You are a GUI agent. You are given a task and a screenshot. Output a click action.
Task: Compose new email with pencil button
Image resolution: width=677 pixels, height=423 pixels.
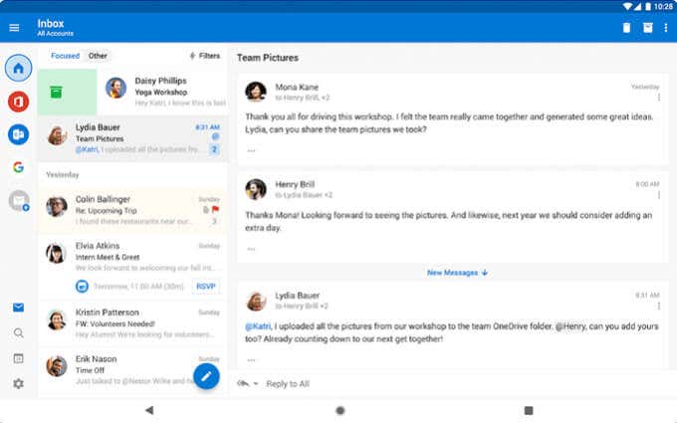206,376
